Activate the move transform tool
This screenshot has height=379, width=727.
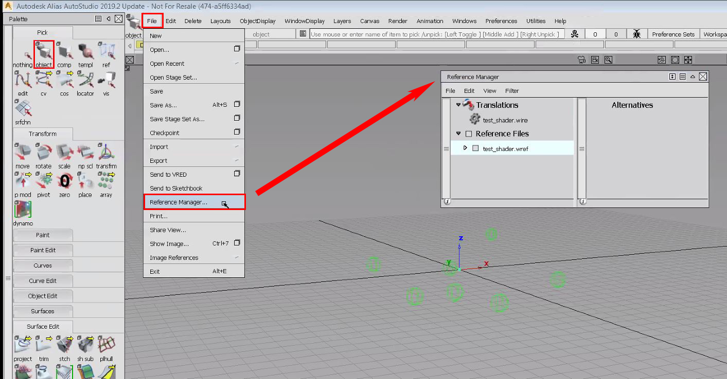(x=23, y=156)
